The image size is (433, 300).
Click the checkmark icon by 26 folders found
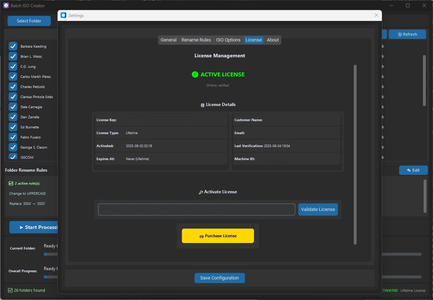coord(10,290)
